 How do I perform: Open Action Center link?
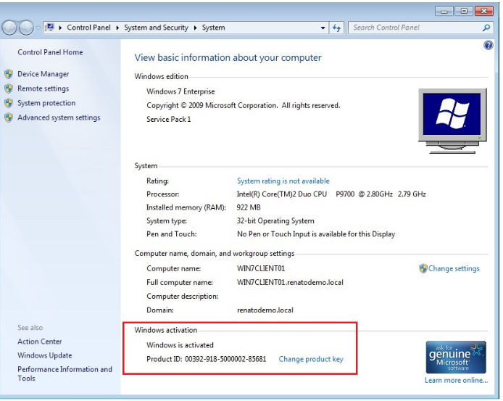(x=40, y=342)
